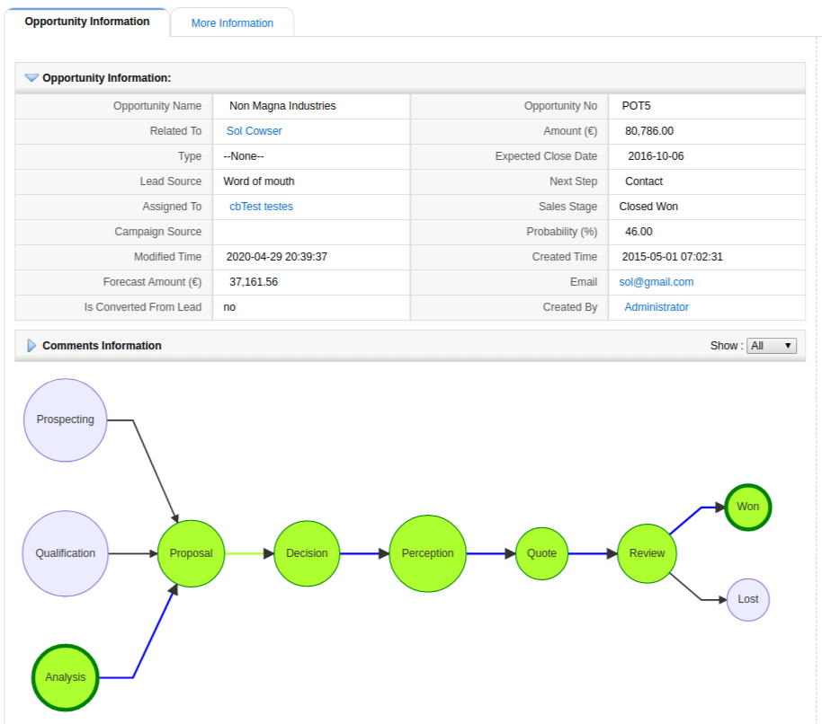Click the Won outcome node
Screen dimensions: 822x724
[747, 507]
